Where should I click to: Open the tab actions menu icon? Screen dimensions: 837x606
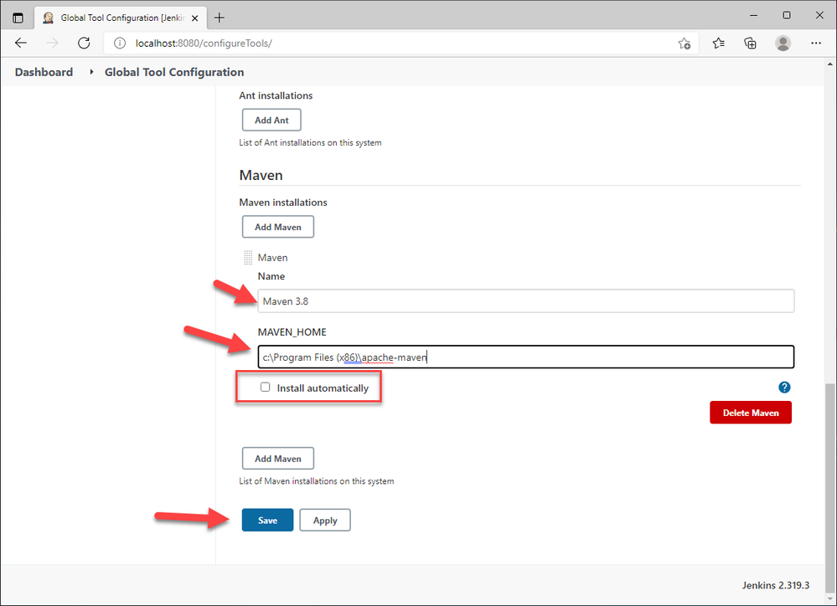18,18
